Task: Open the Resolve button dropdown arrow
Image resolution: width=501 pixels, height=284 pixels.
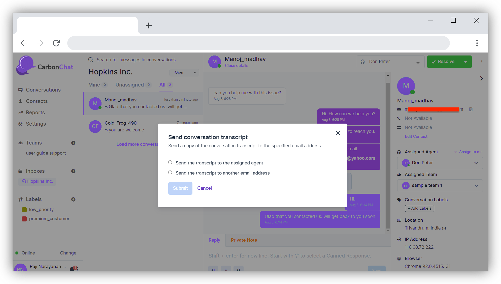Action: [x=465, y=62]
